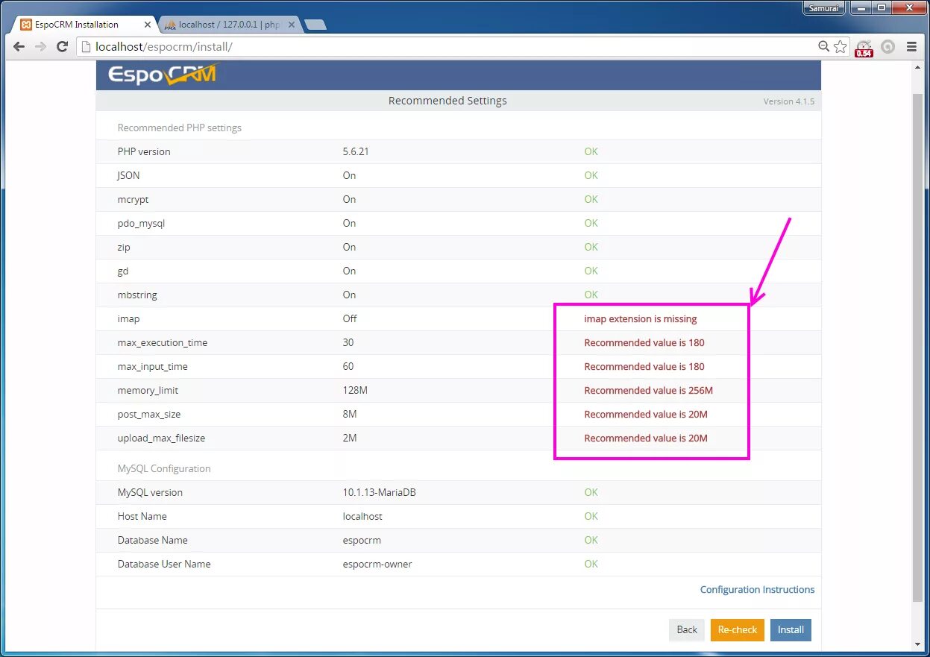Bookmark this page with star icon
The image size is (930, 657).
840,46
